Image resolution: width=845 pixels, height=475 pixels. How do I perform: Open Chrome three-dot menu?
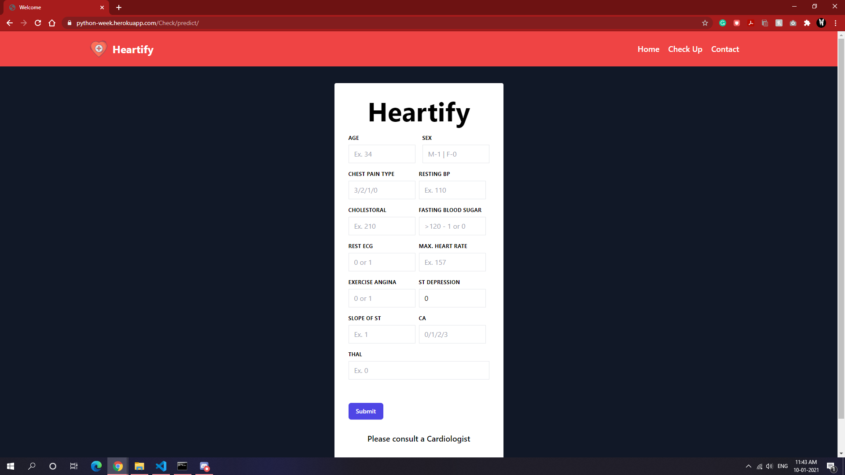coord(835,23)
